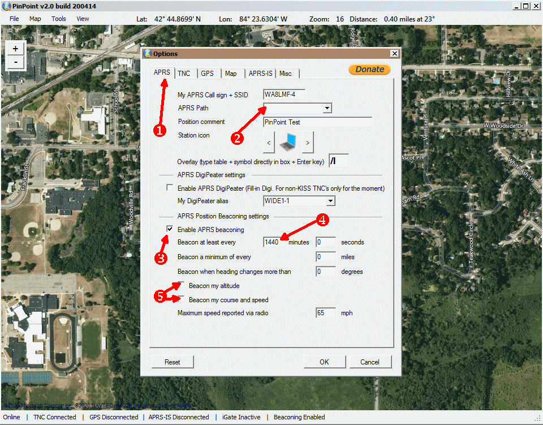The image size is (543, 425).
Task: Edit the Beacon minimum miles field
Action: pos(326,257)
